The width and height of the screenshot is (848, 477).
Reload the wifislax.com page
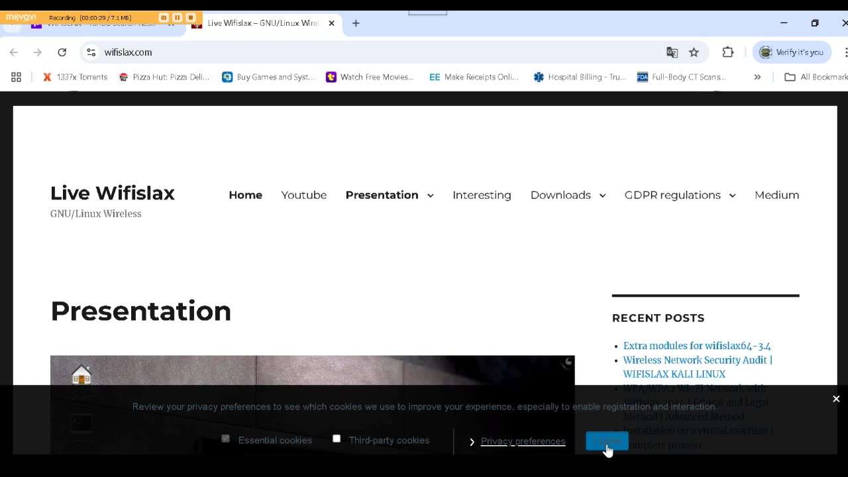point(62,52)
